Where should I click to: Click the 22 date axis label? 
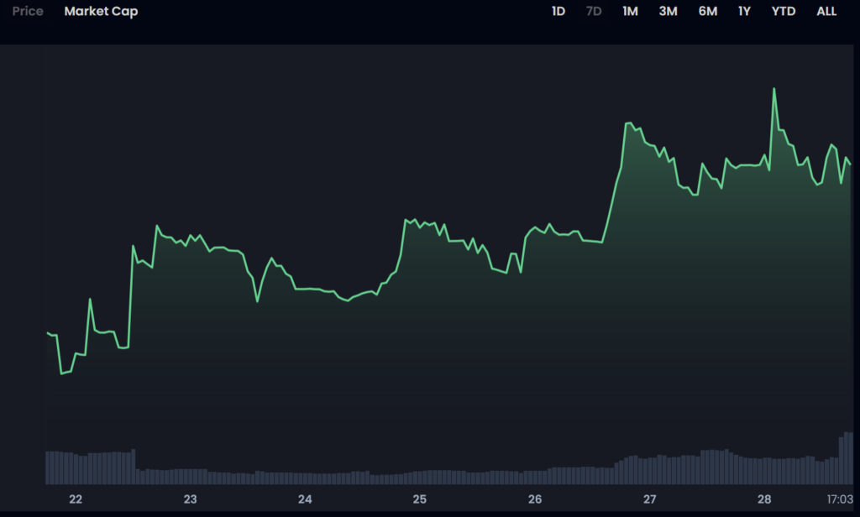coord(76,499)
